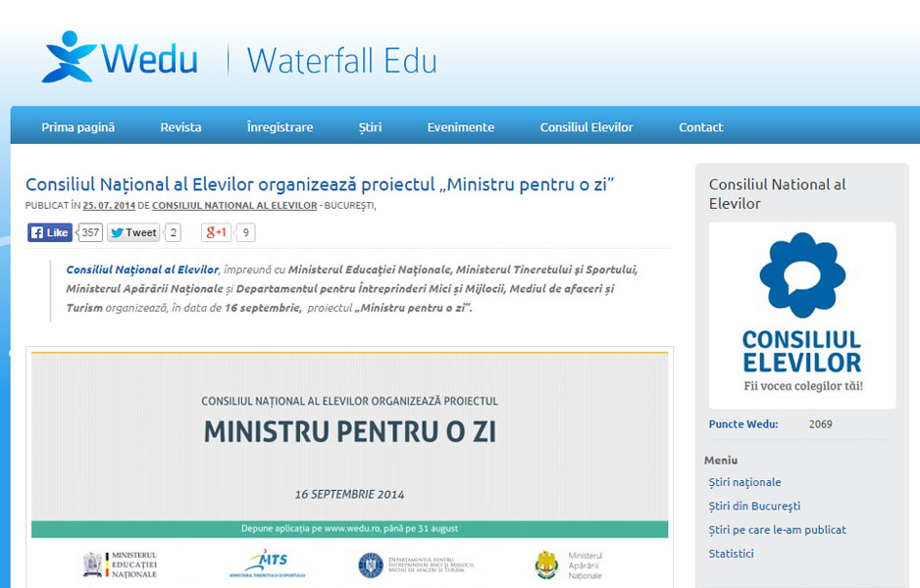Click the Wedu logo icon
The height and width of the screenshot is (588, 920).
click(69, 57)
